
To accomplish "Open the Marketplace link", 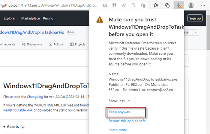I will [x=31, y=18].
